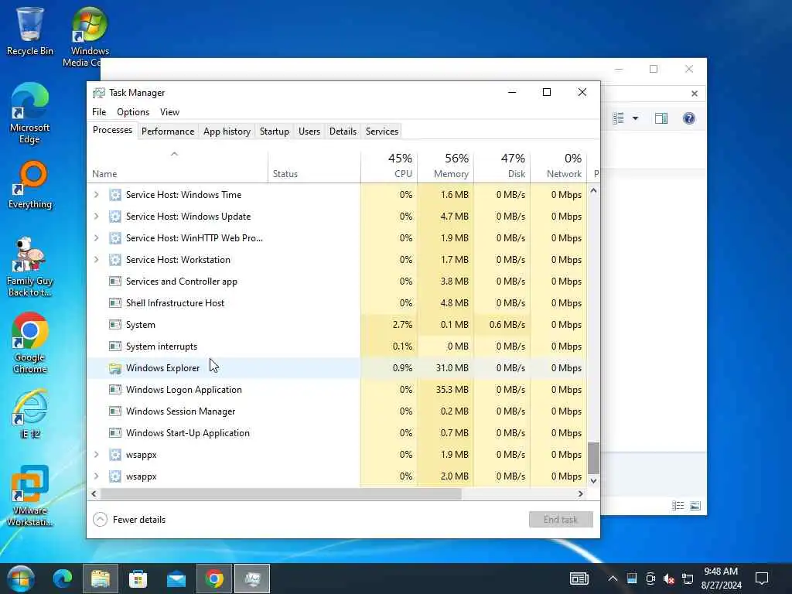Sort by Memory column header
Viewport: 792px width, 594px height.
click(x=445, y=167)
